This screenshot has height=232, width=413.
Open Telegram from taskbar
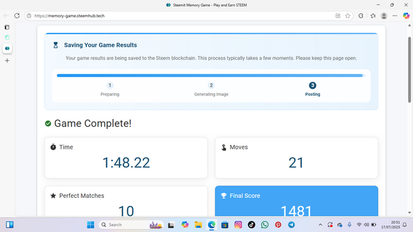pyautogui.click(x=291, y=225)
